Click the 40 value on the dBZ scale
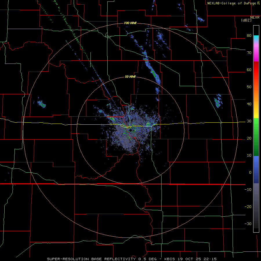 pyautogui.click(x=249, y=104)
